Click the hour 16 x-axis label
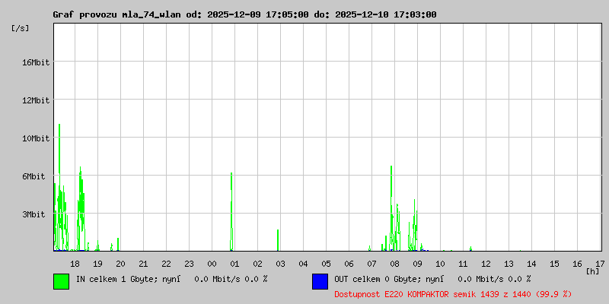Screen dimensions: 609x304 pos(578,264)
